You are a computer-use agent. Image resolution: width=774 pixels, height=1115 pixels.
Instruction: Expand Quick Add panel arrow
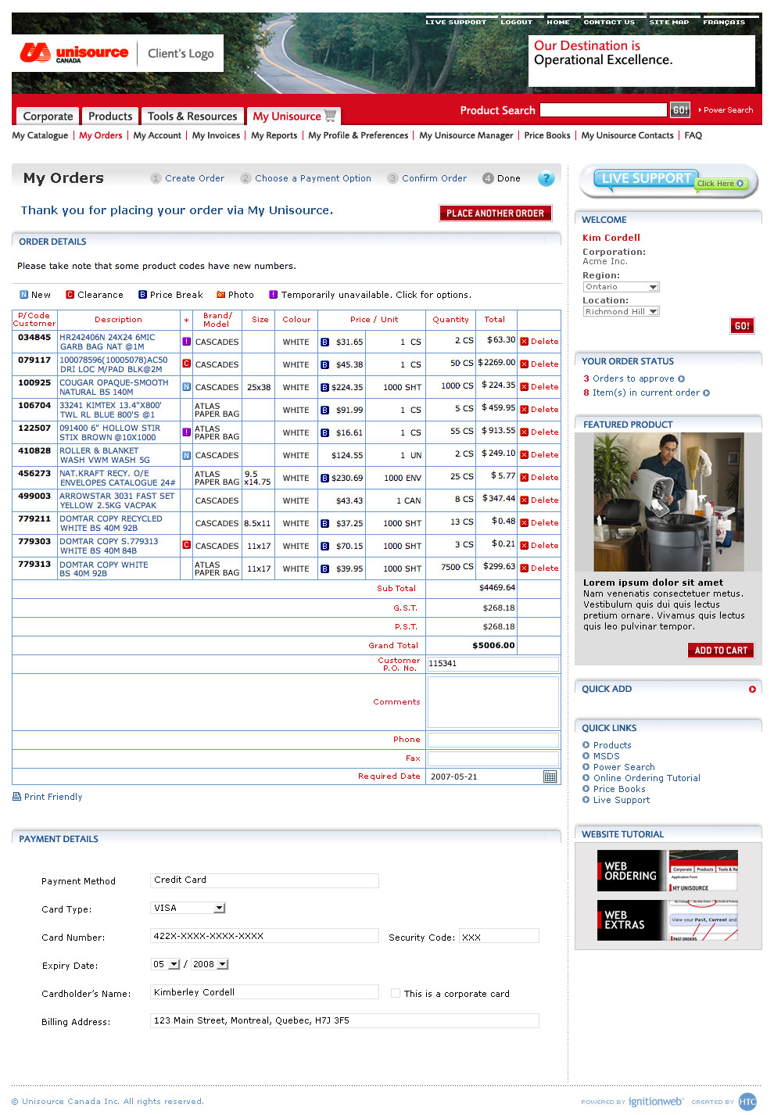click(x=752, y=689)
